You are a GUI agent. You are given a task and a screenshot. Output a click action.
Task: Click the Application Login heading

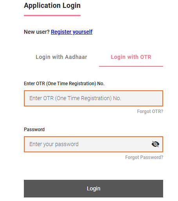(52, 5)
